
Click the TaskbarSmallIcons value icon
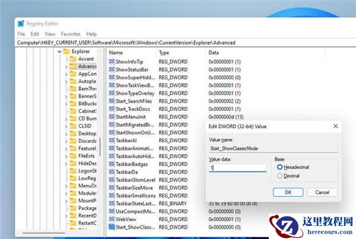112,196
